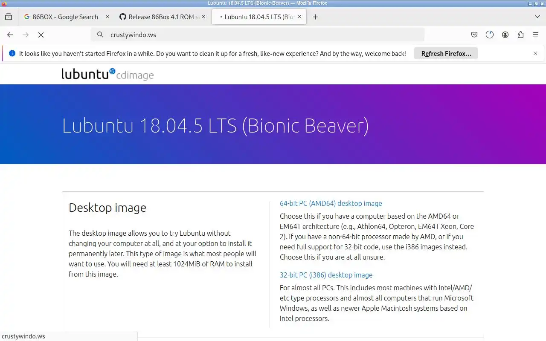
Task: Click the search magnifier in the address bar
Action: pos(100,35)
